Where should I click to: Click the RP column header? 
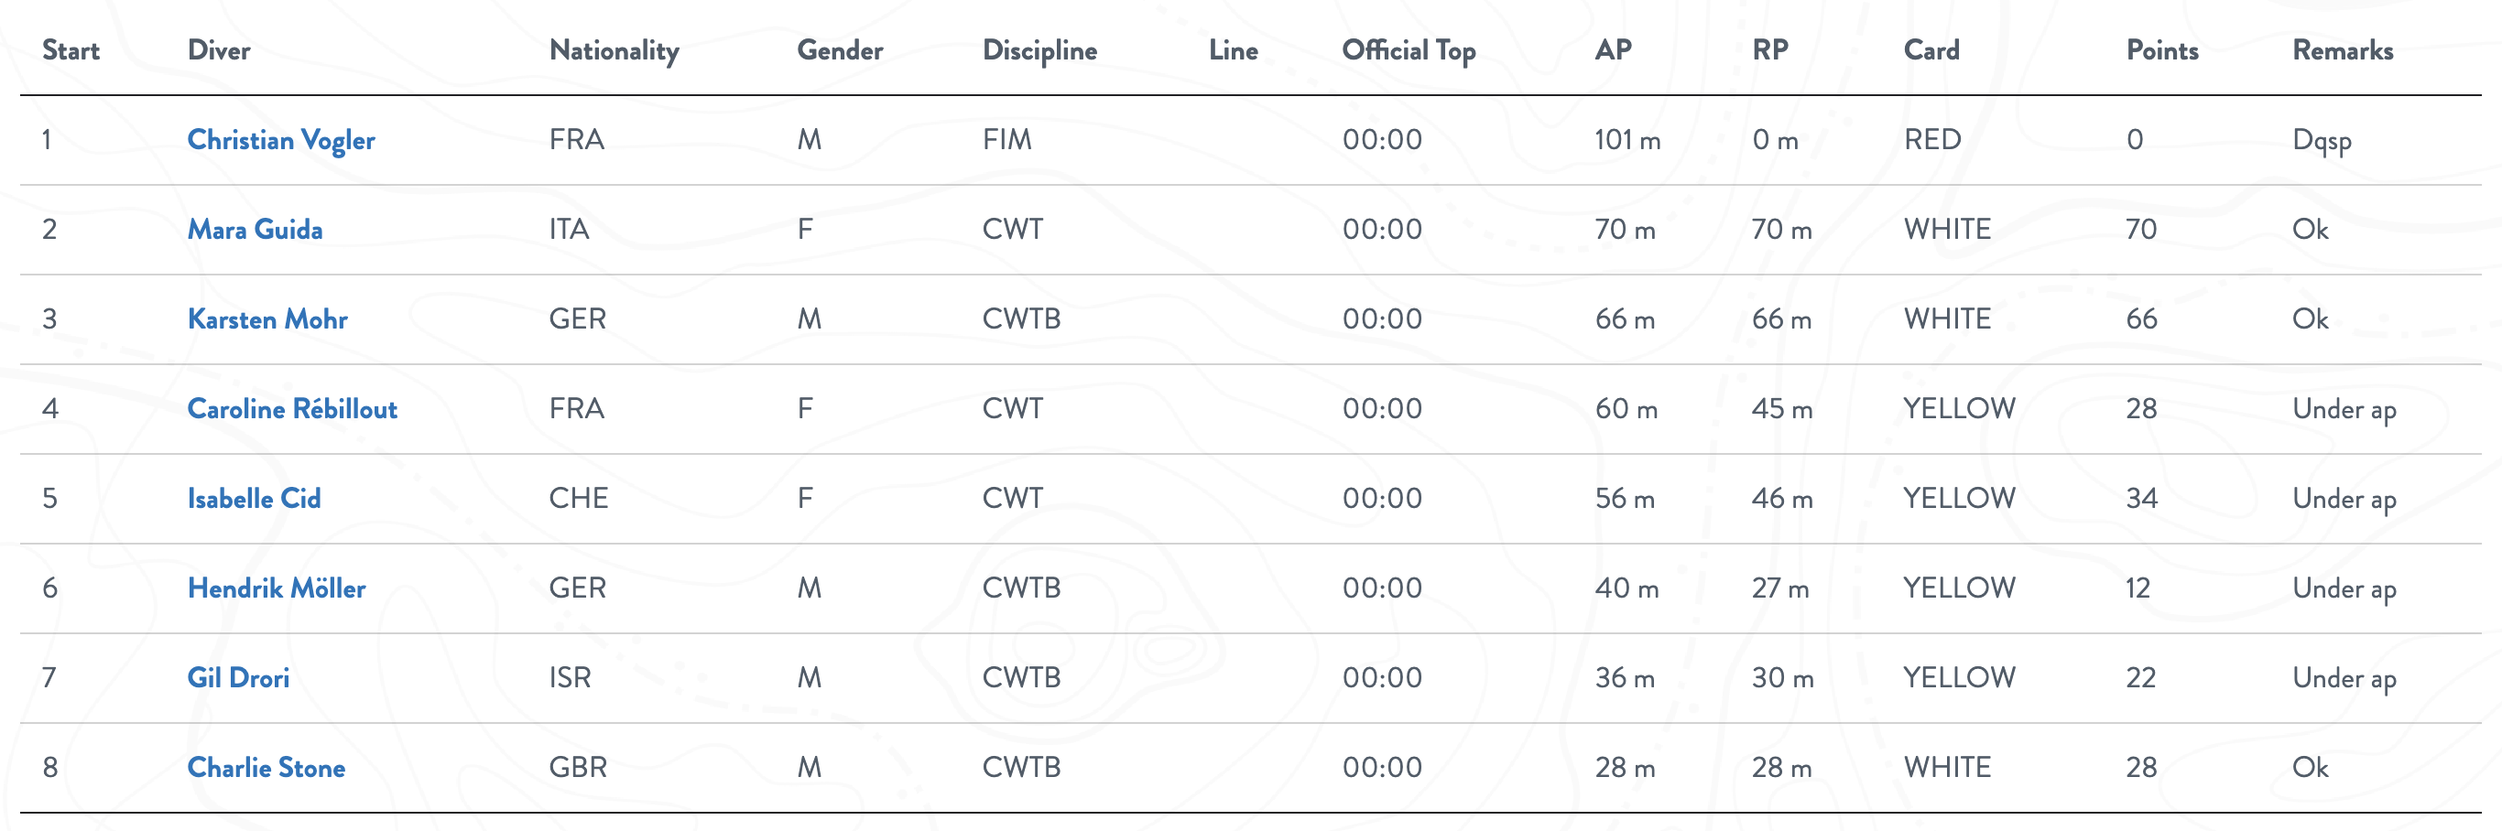tap(1769, 50)
